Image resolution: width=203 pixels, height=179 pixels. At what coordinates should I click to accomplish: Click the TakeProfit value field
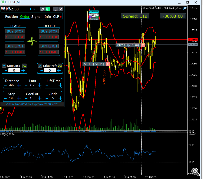[50, 70]
